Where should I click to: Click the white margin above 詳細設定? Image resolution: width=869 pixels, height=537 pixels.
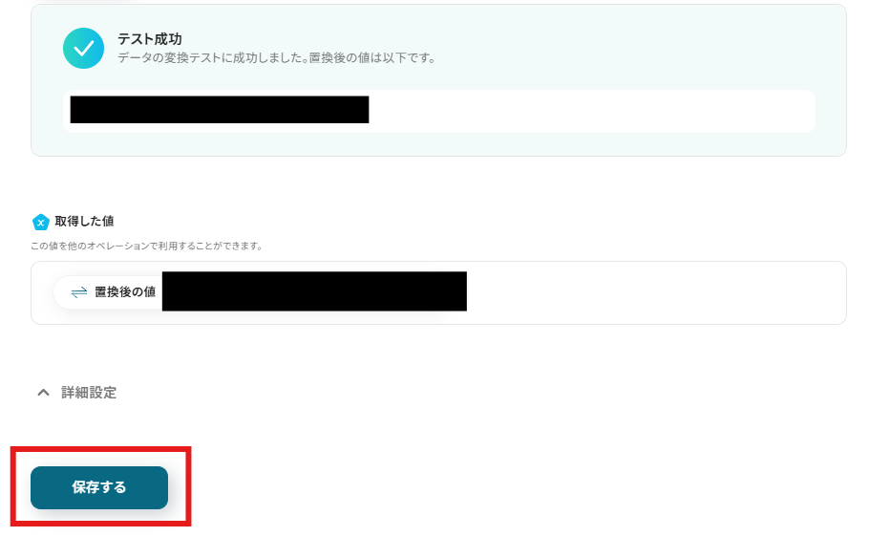point(437,355)
